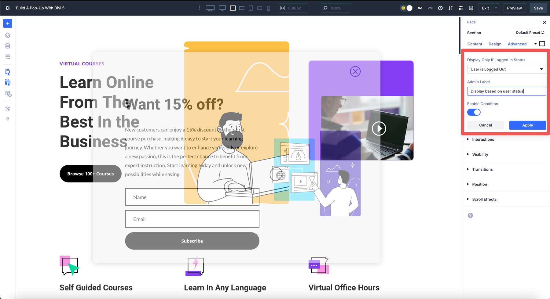The image size is (550, 299).
Task: Click the Admin Label text field
Action: 506,91
